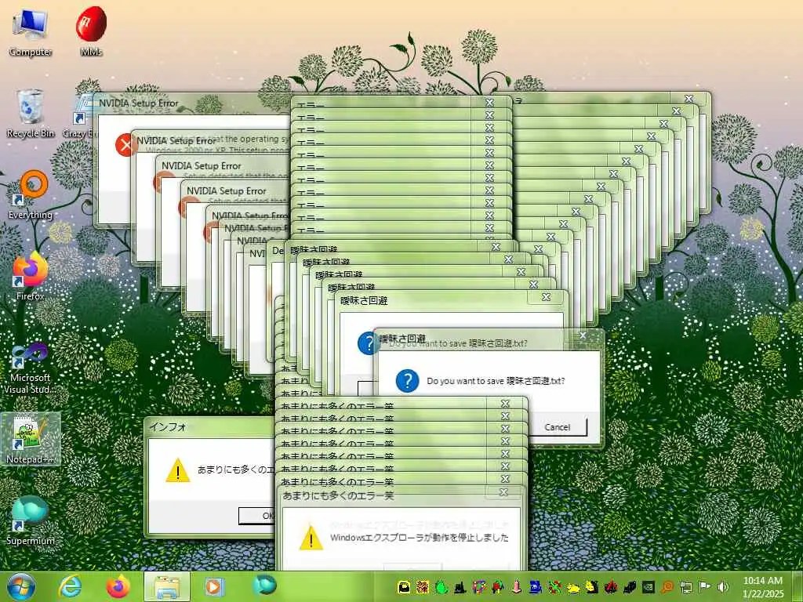Viewport: 803px width, 602px height.
Task: Click the pink down-arrow tray icon
Action: [517, 586]
